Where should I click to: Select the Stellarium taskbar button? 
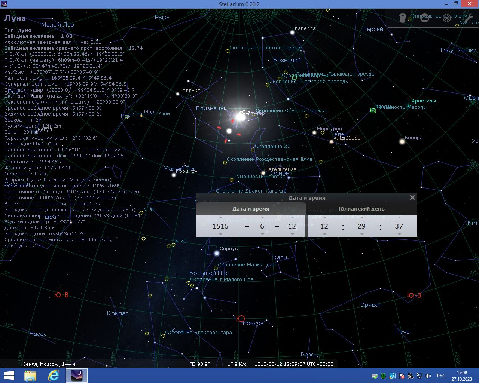point(77,376)
